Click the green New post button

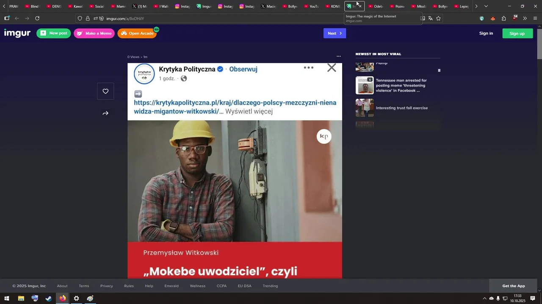pyautogui.click(x=53, y=33)
